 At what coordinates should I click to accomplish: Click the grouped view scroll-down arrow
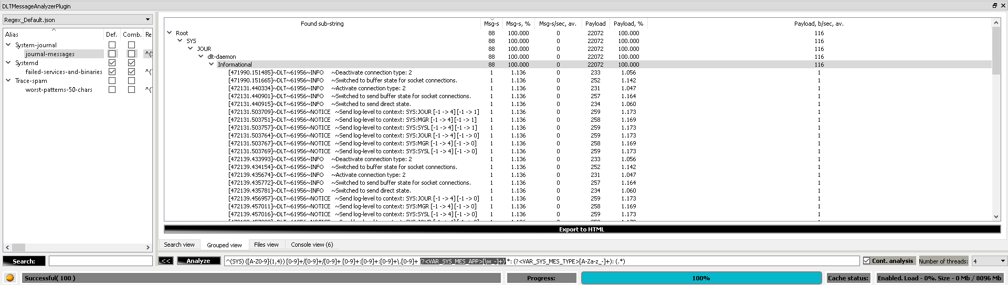click(996, 217)
